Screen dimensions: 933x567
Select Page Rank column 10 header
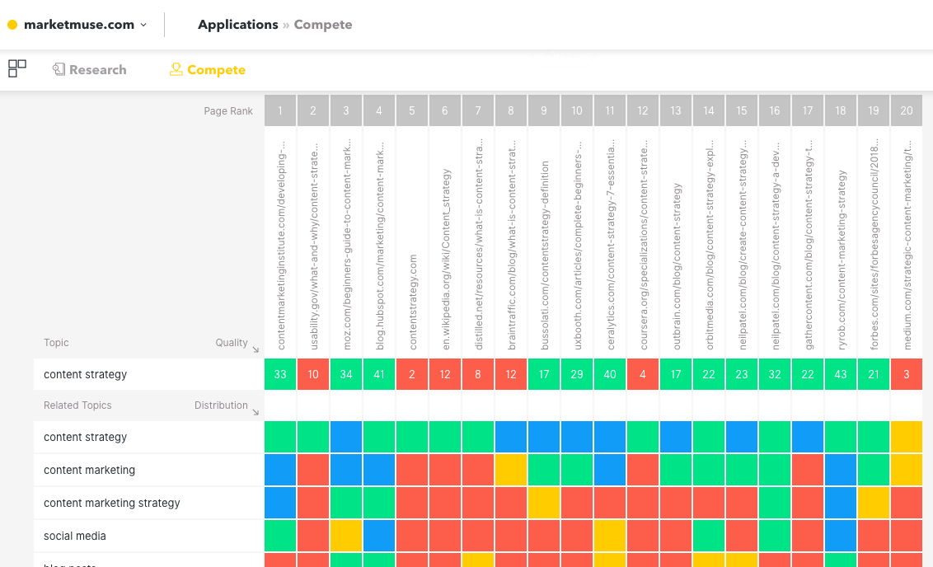coord(577,110)
